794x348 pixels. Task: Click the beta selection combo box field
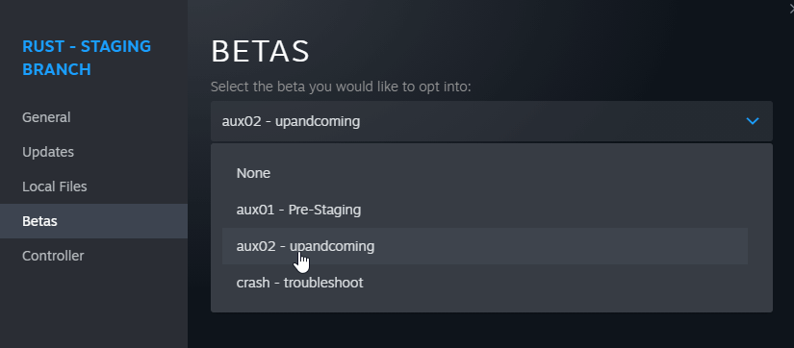[x=492, y=121]
